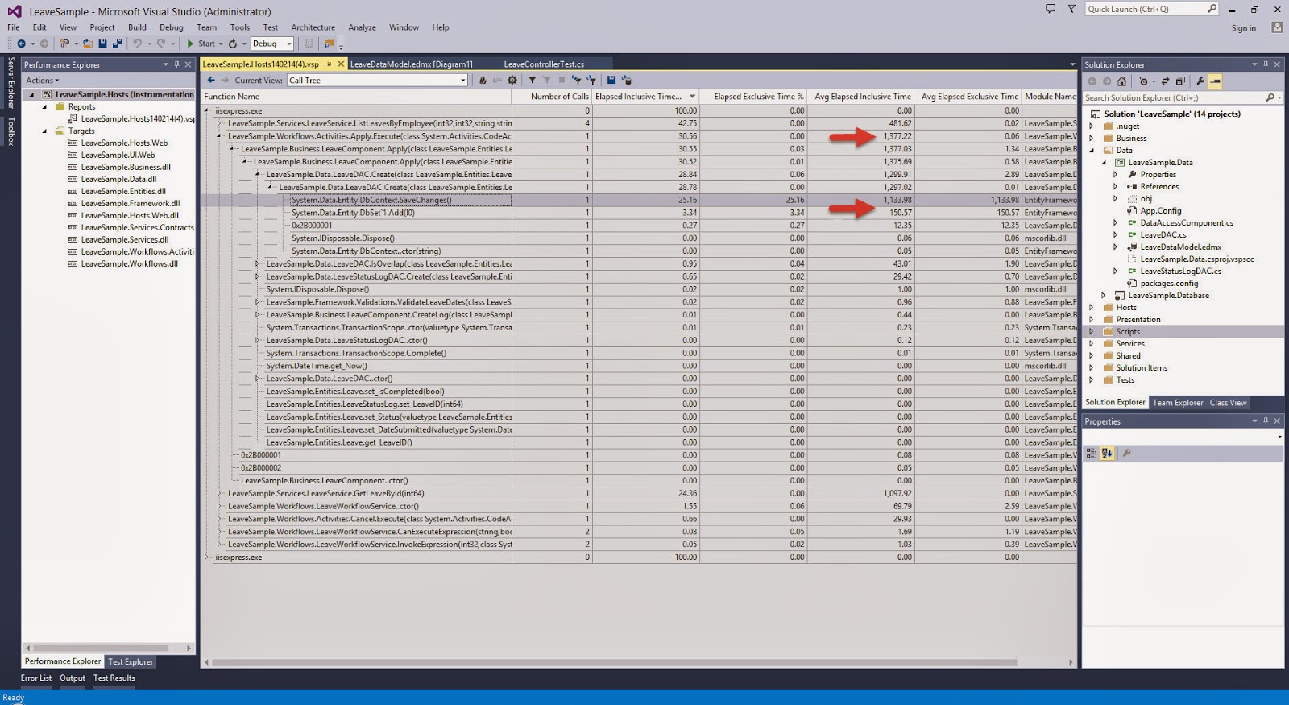
Task: Open the Architecture menu
Action: click(x=313, y=27)
